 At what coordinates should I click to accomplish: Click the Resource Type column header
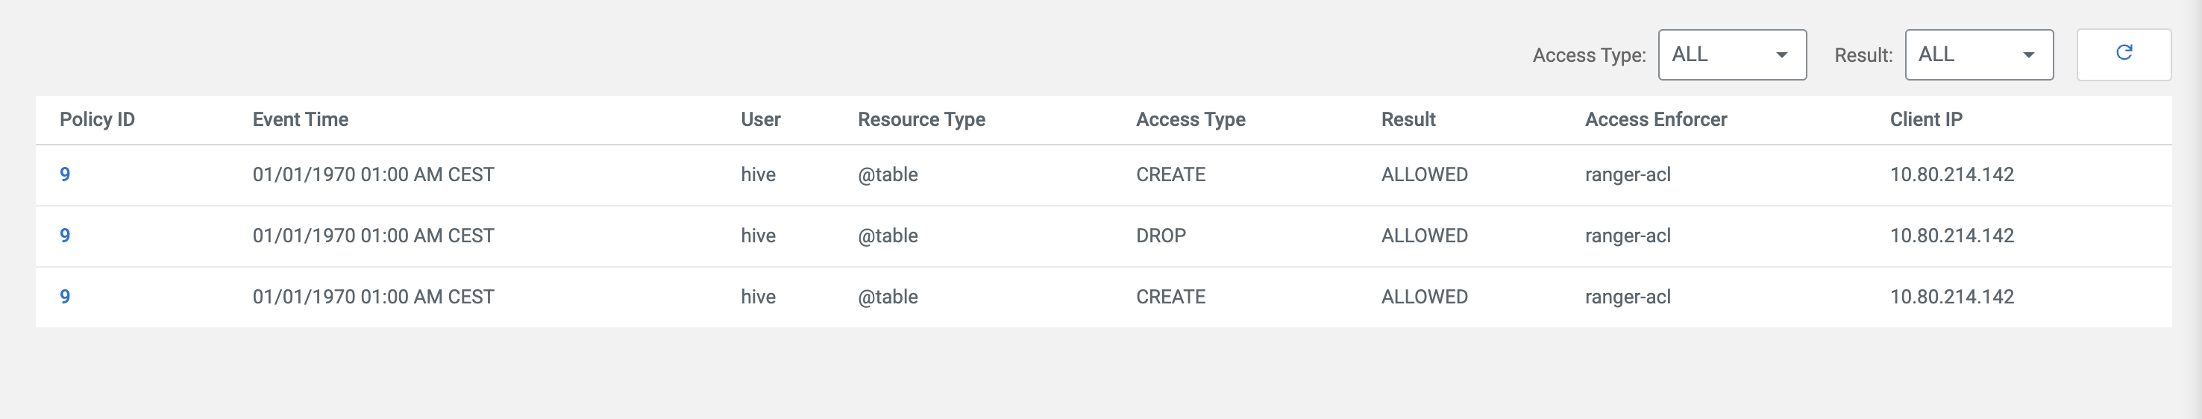(921, 120)
